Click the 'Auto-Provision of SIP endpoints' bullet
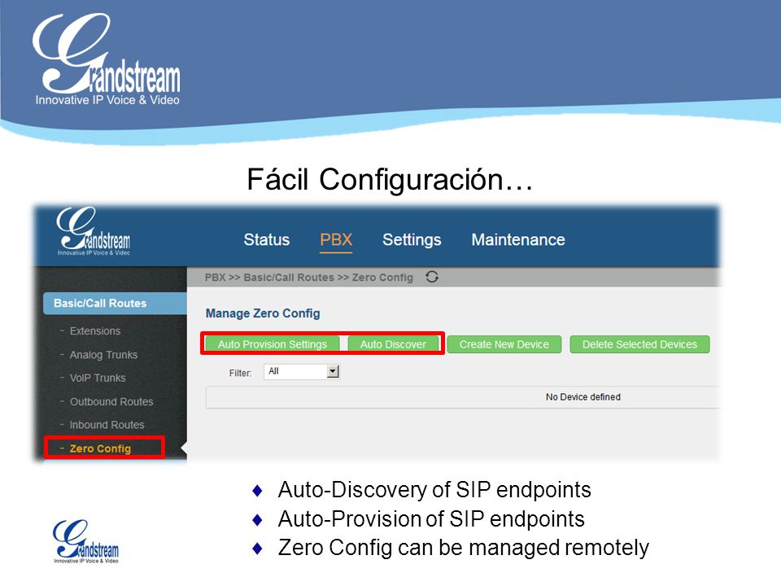This screenshot has height=586, width=781. point(431,518)
